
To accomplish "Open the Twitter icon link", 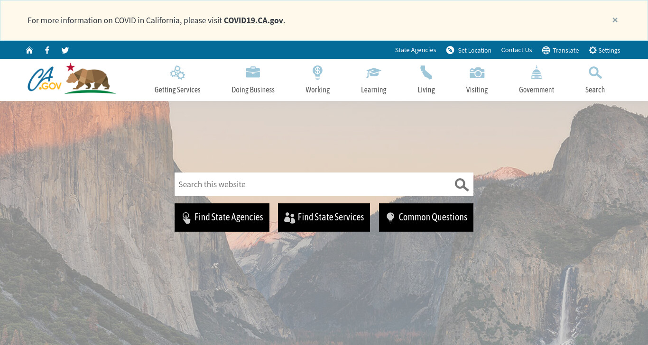I will pyautogui.click(x=65, y=50).
